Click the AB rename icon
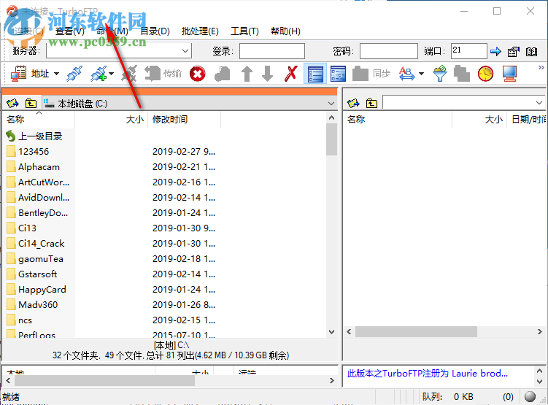This screenshot has width=548, height=405. coord(407,74)
